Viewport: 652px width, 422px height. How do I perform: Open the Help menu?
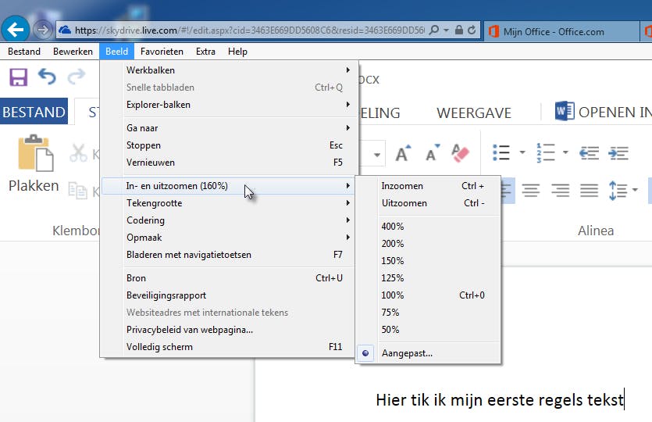(237, 52)
